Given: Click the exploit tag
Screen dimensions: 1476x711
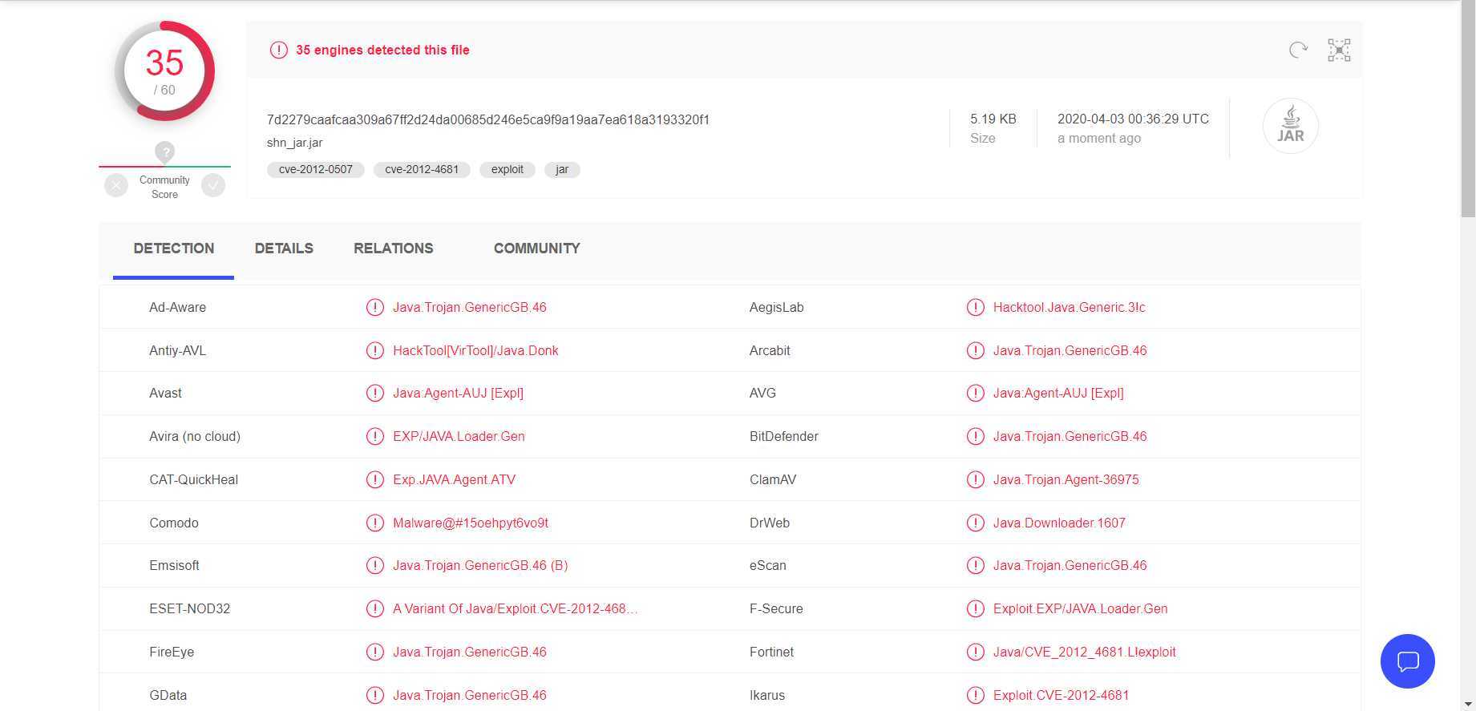Looking at the screenshot, I should click(x=508, y=169).
